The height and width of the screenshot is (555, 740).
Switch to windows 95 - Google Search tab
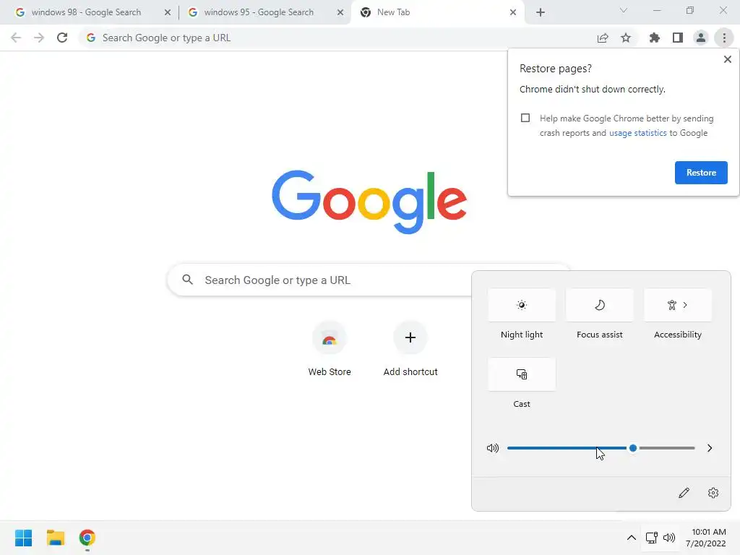coord(259,12)
